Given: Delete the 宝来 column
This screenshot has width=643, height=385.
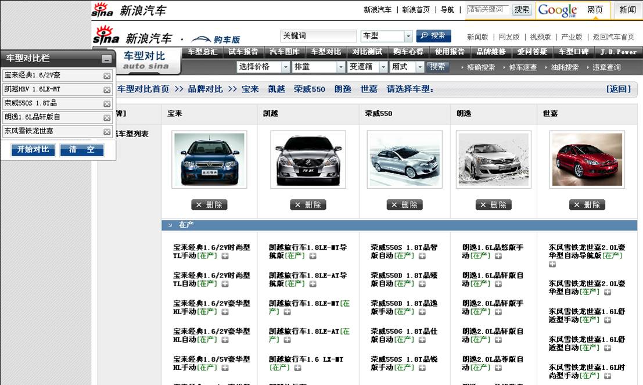Looking at the screenshot, I should click(x=209, y=204).
